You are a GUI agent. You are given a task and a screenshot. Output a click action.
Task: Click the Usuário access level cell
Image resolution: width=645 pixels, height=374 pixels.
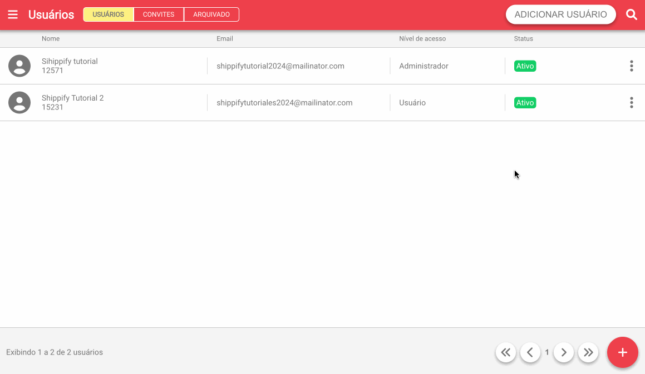pos(412,102)
